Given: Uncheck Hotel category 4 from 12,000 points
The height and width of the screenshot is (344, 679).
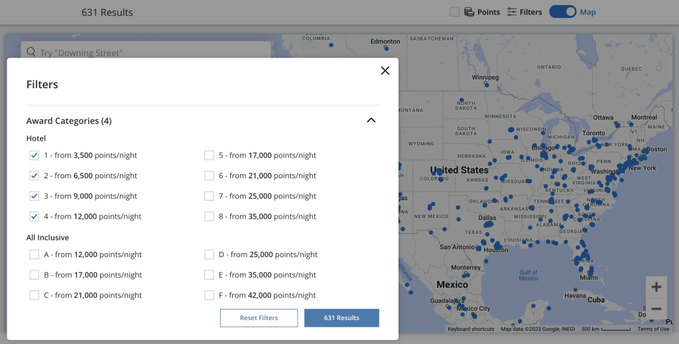Looking at the screenshot, I should click(x=34, y=216).
